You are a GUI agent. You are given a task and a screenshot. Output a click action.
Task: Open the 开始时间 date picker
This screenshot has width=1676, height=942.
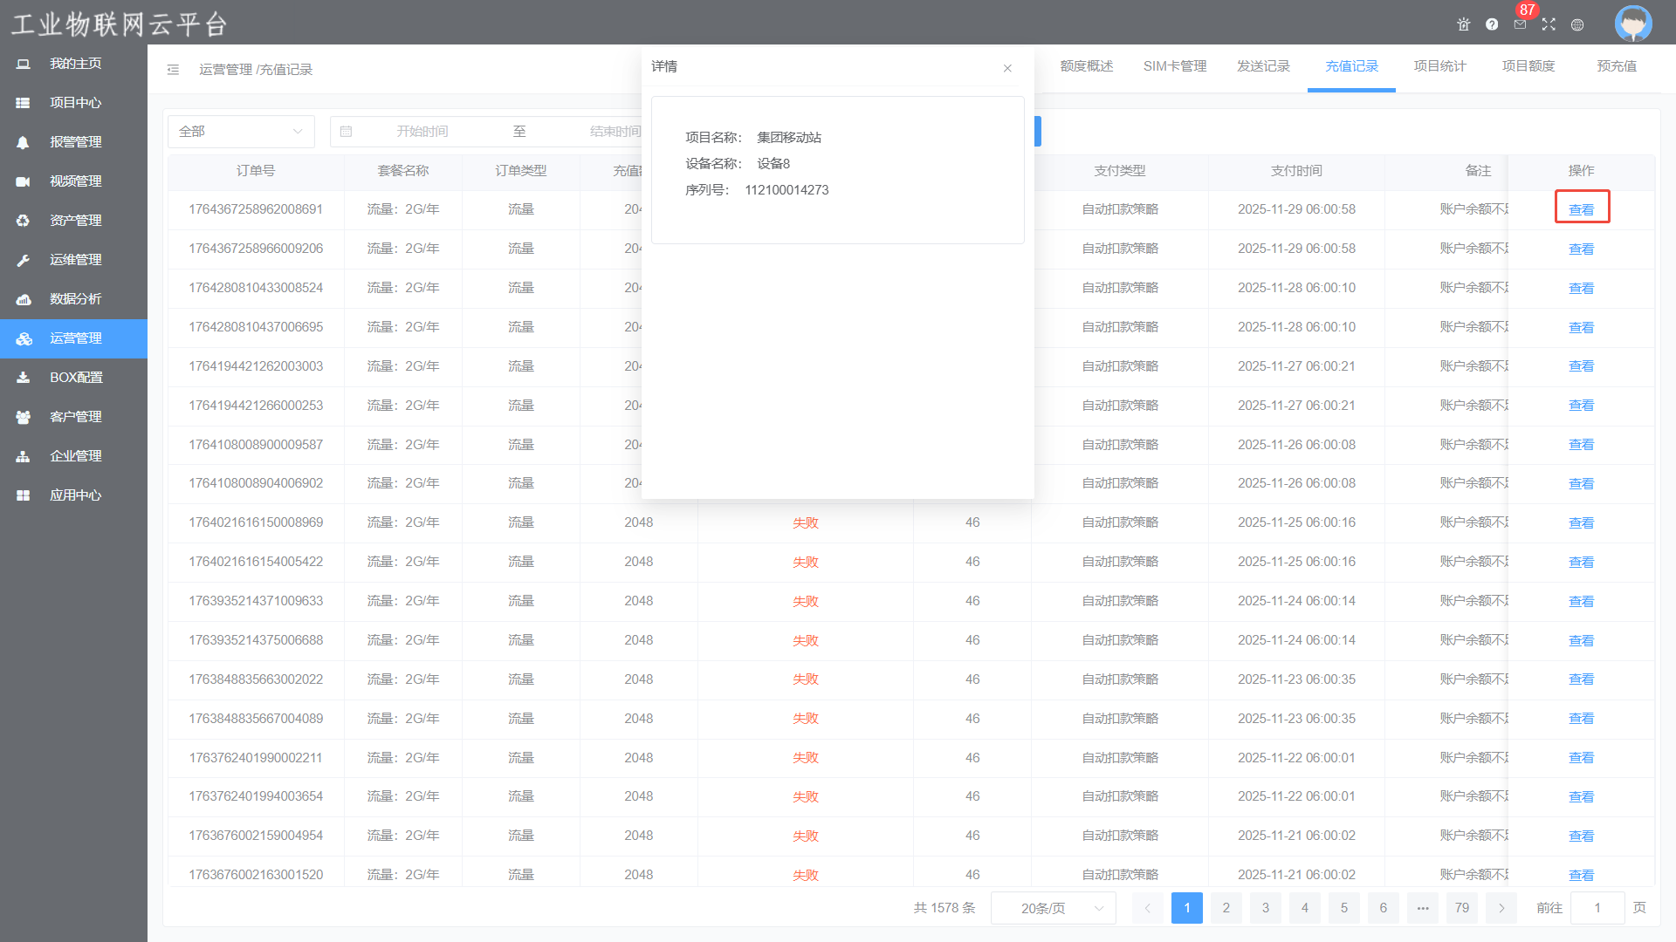pos(422,132)
